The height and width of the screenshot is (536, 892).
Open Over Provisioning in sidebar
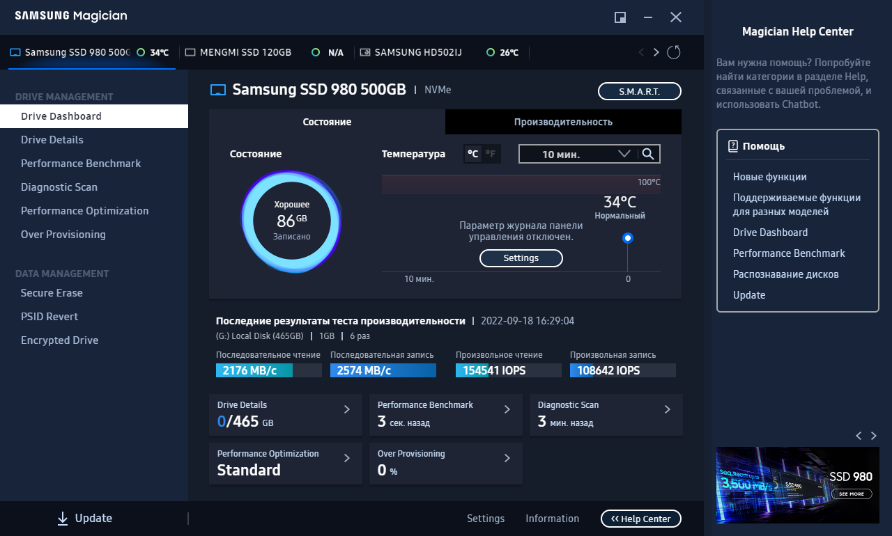[x=94, y=235]
